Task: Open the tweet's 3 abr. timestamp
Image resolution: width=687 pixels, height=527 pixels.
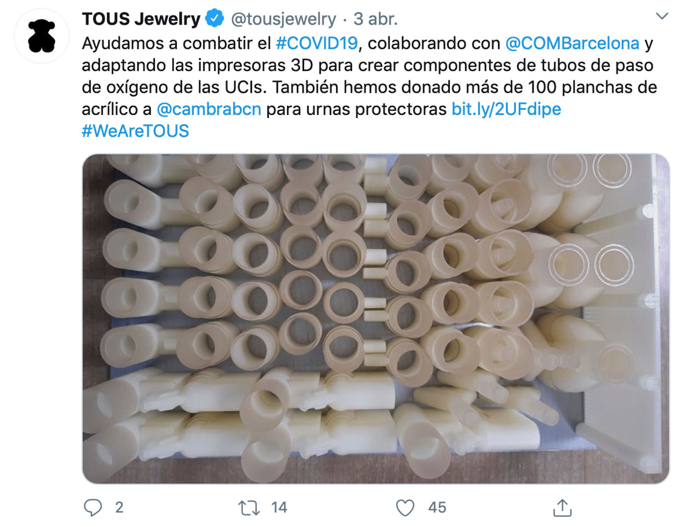Action: (x=376, y=19)
